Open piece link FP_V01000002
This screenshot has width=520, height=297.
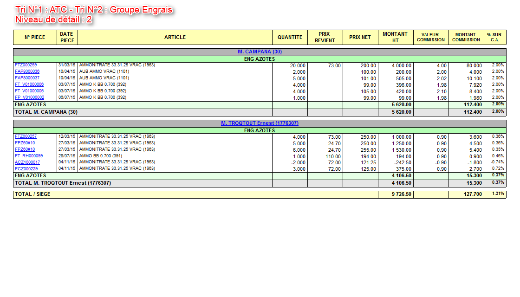pos(29,98)
